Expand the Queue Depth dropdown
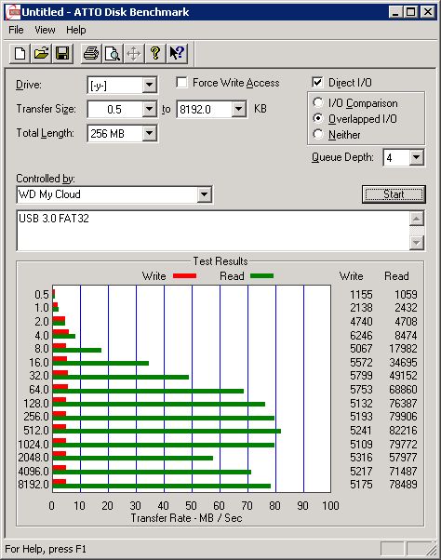Image resolution: width=441 pixels, height=560 pixels. click(x=417, y=157)
